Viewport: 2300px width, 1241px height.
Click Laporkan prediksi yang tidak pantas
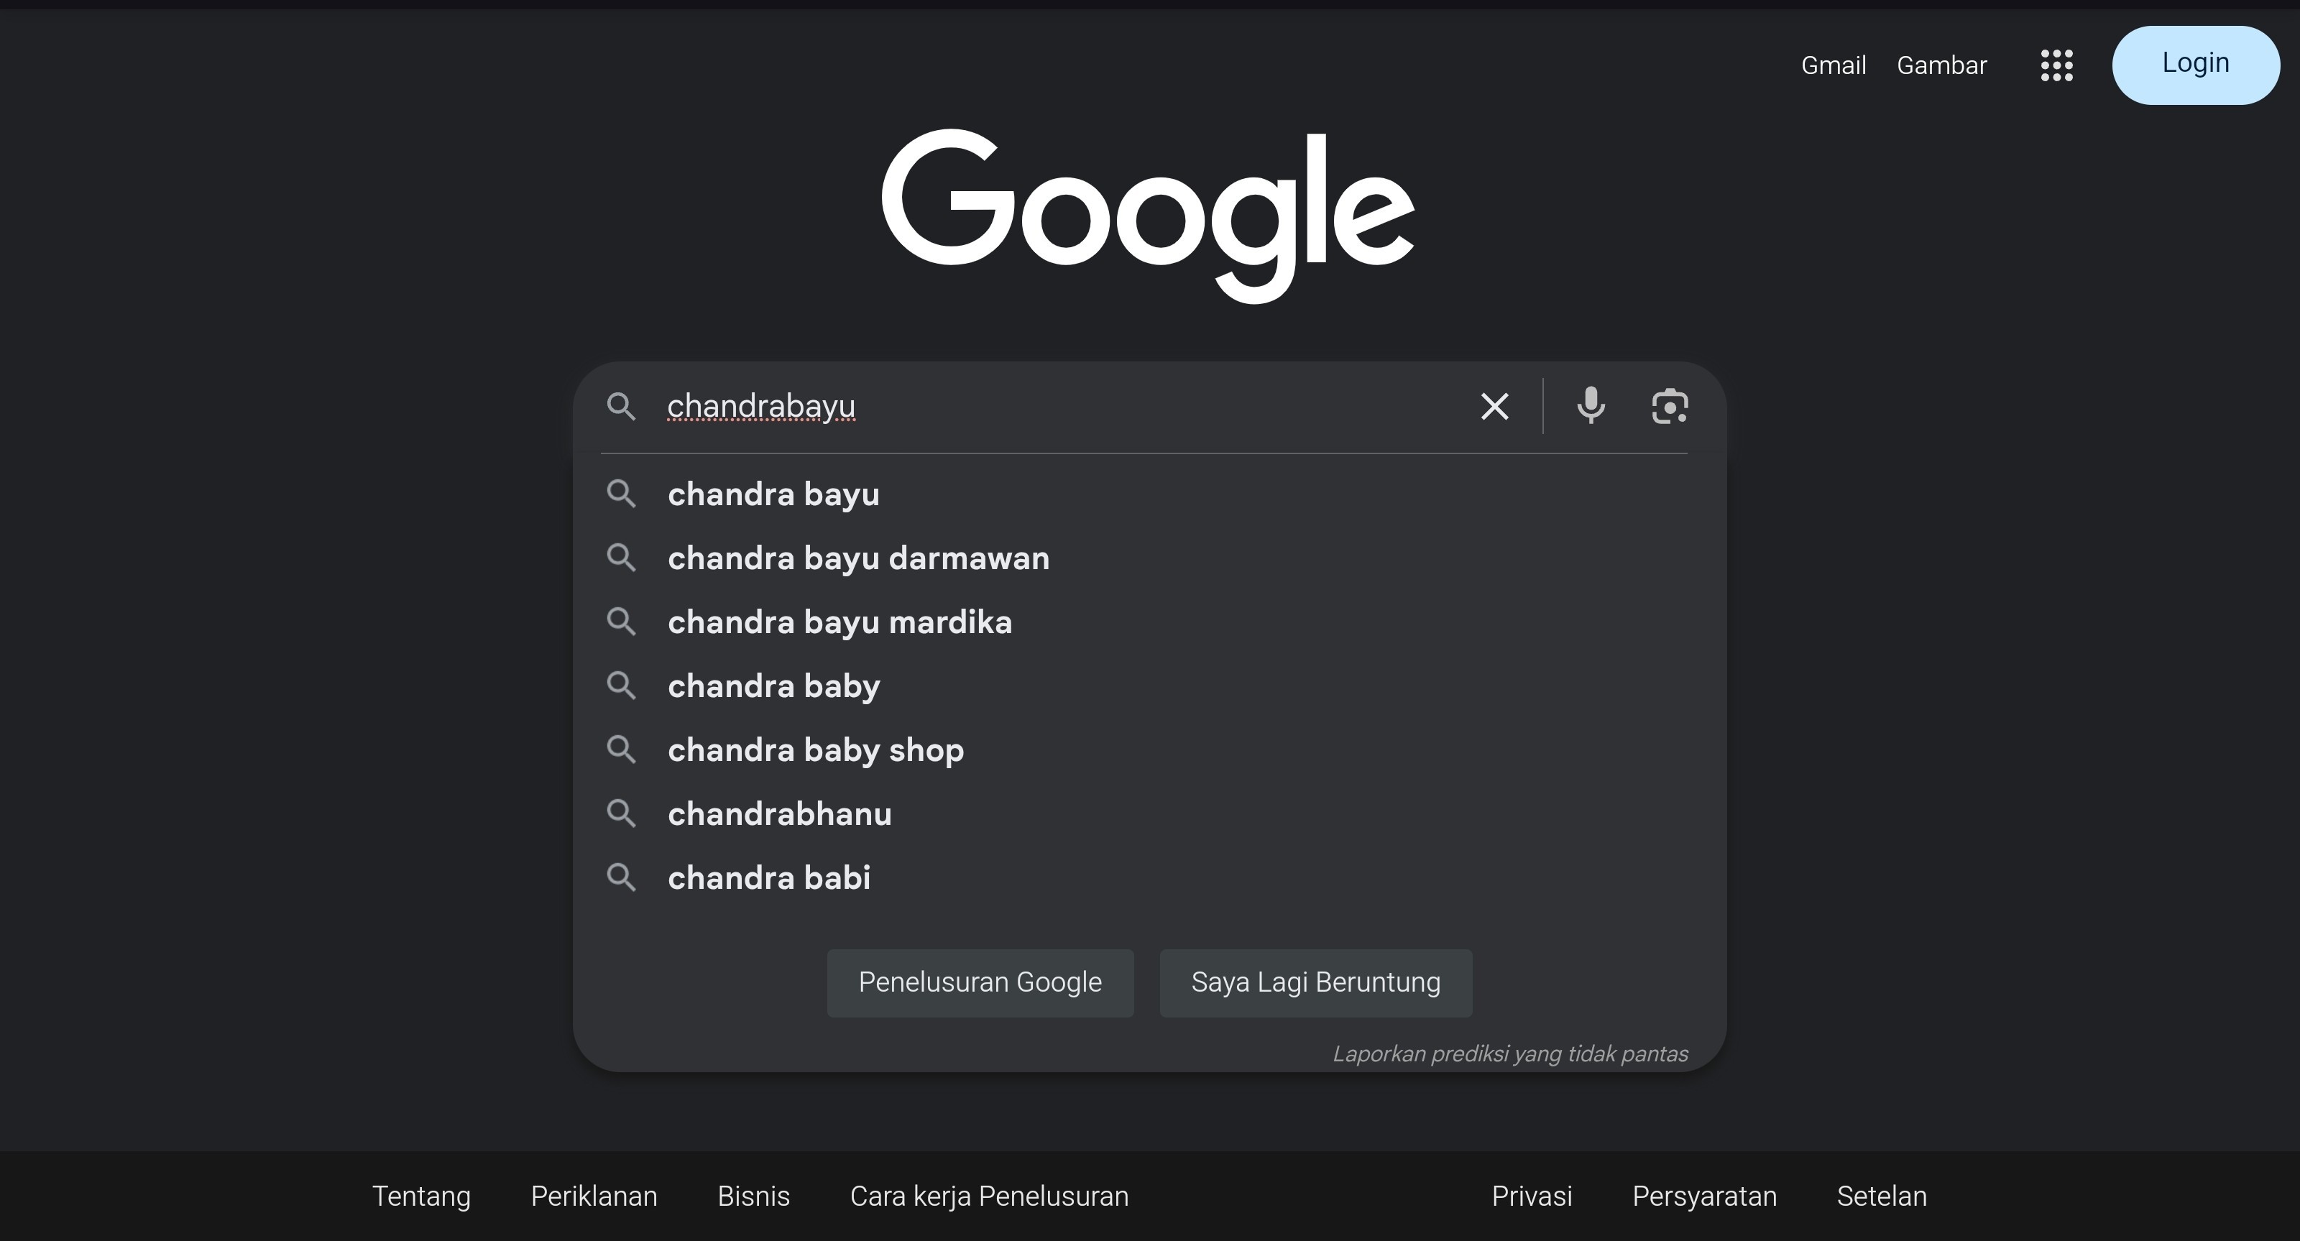point(1510,1053)
